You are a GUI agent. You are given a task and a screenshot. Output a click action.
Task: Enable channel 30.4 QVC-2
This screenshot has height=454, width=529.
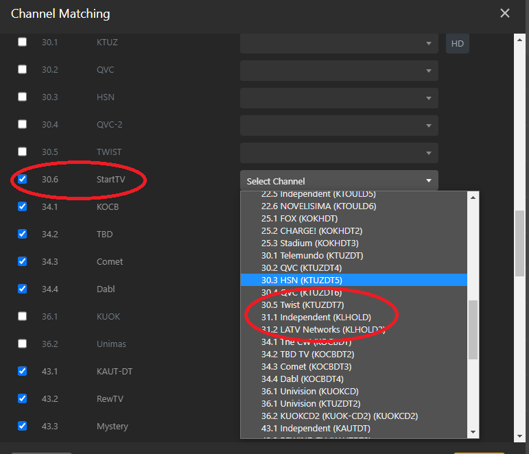click(x=22, y=124)
